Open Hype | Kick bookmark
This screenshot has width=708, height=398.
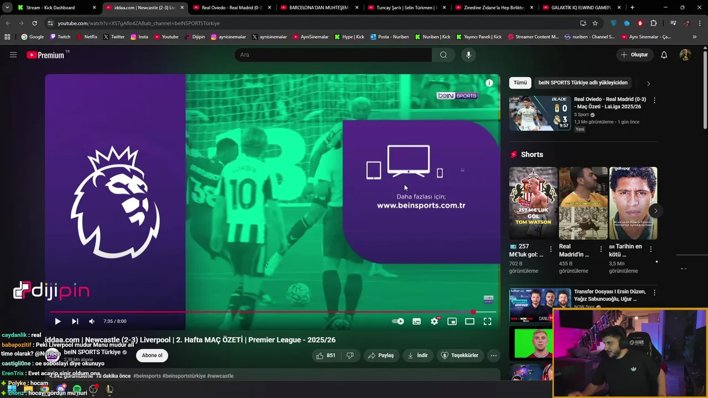click(x=349, y=37)
